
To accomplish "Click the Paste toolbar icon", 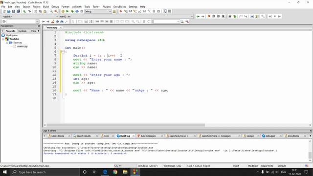I will (x=45, y=11).
